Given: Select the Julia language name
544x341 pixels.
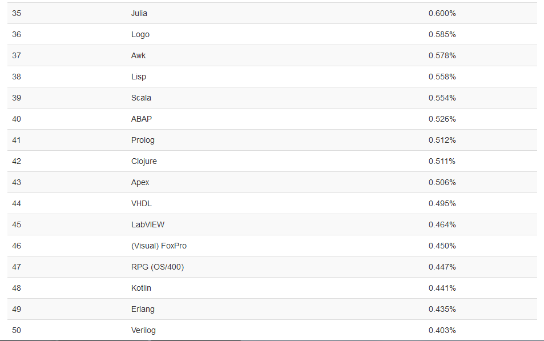Looking at the screenshot, I should (x=139, y=13).
